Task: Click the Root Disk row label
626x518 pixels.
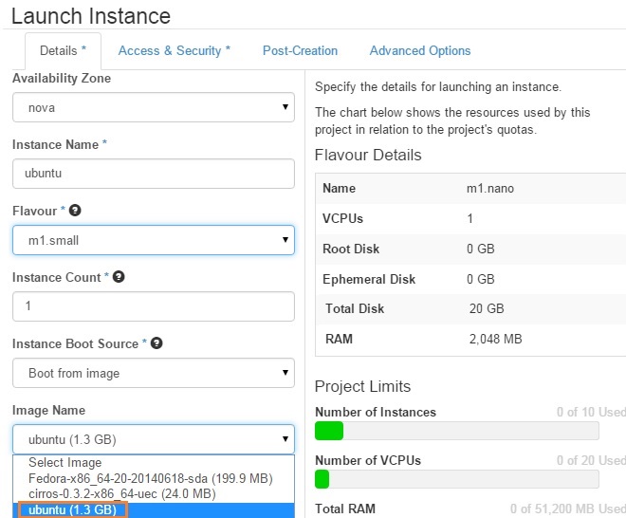Action: [351, 249]
